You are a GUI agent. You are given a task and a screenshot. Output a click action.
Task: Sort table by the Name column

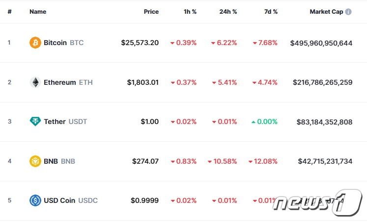point(37,12)
